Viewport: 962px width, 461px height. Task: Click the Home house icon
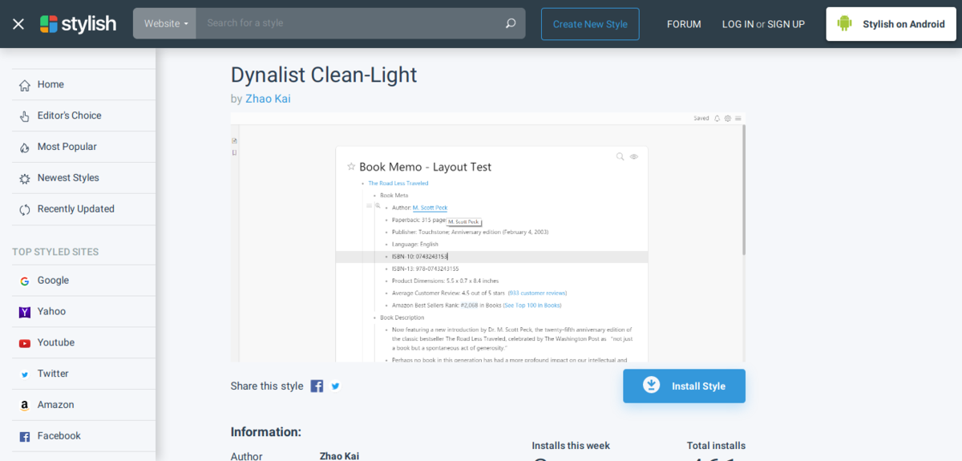pos(24,85)
